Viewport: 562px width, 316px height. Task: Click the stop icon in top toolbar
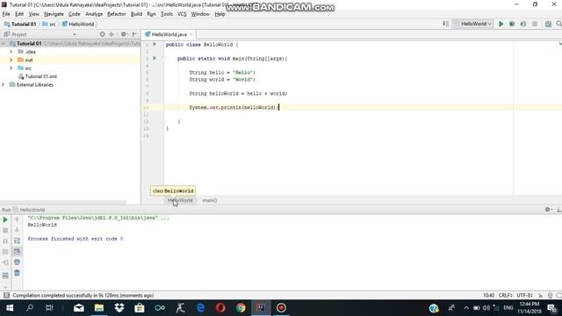(x=535, y=24)
